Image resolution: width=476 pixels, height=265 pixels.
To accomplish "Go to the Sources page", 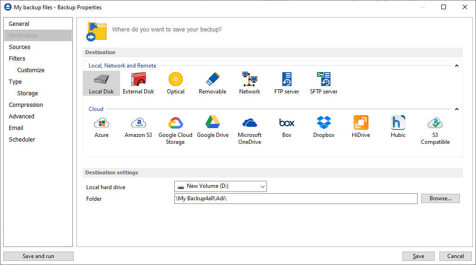I will click(x=38, y=47).
